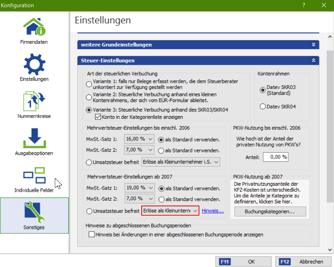Open the highlighted Erlöse als Kleinuntern dropdown
The width and height of the screenshot is (334, 267).
170,211
